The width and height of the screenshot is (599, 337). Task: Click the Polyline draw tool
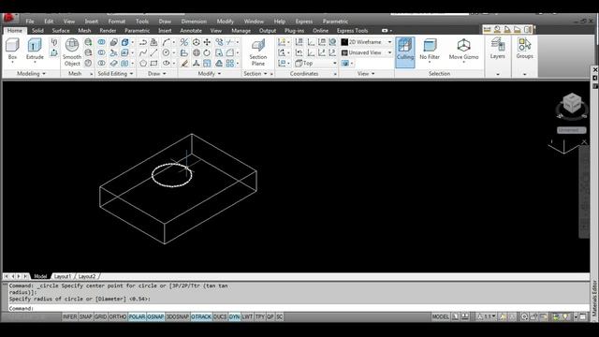143,42
